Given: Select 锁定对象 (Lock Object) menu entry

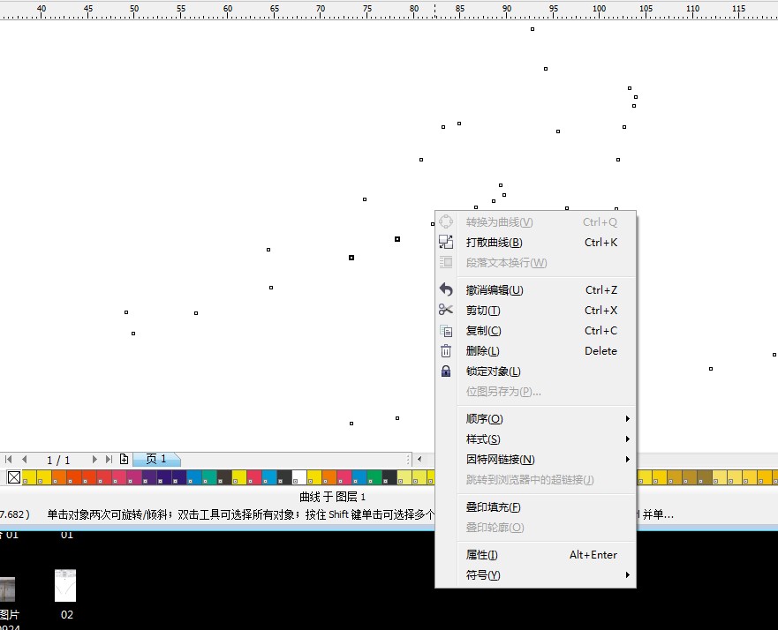Looking at the screenshot, I should point(535,371).
